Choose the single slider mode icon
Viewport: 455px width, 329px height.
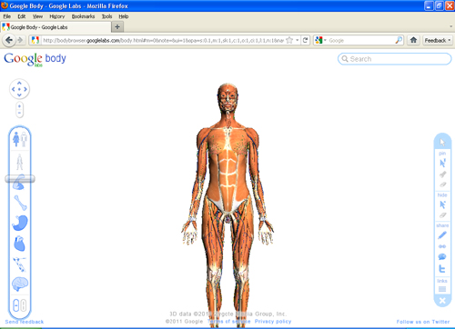tap(16, 305)
